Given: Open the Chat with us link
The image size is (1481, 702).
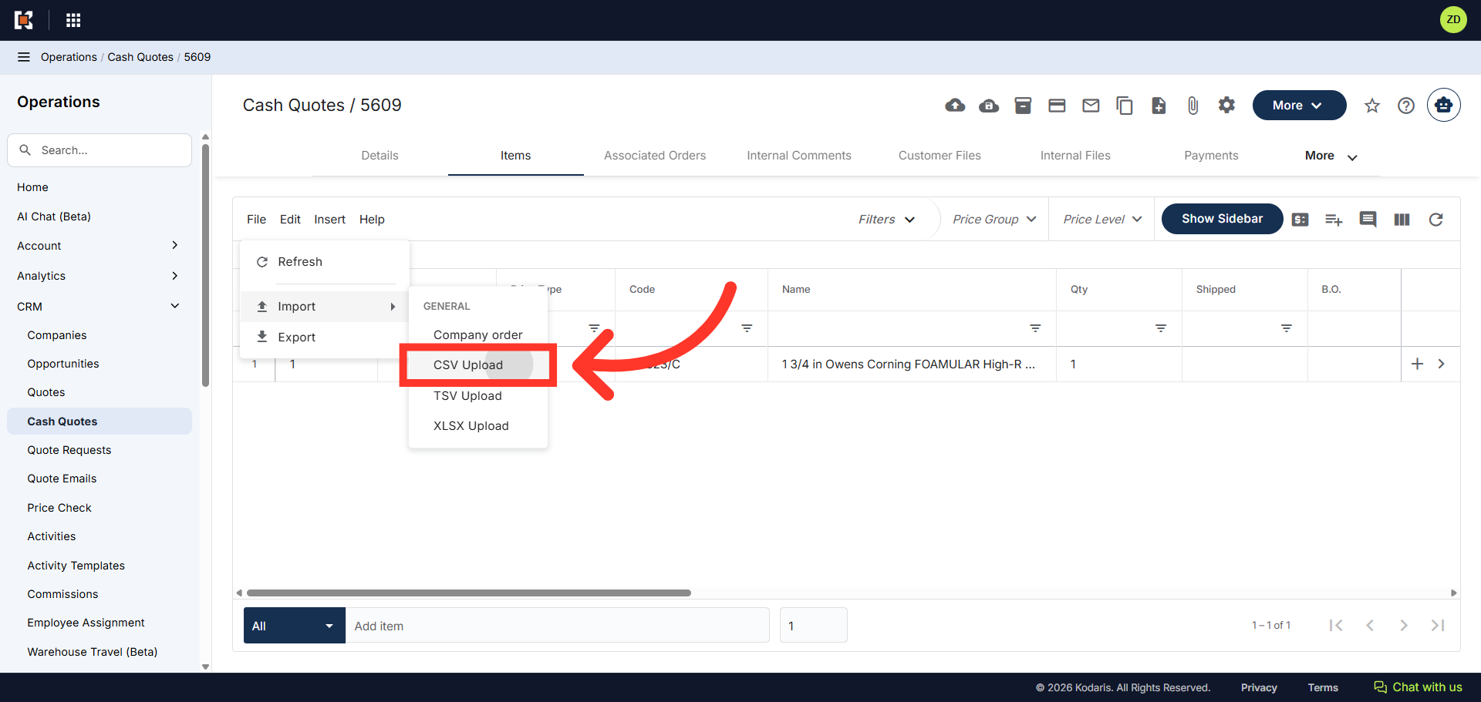Looking at the screenshot, I should coord(1418,687).
